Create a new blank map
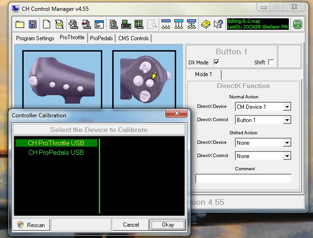The width and height of the screenshot is (313, 238). [x=47, y=24]
